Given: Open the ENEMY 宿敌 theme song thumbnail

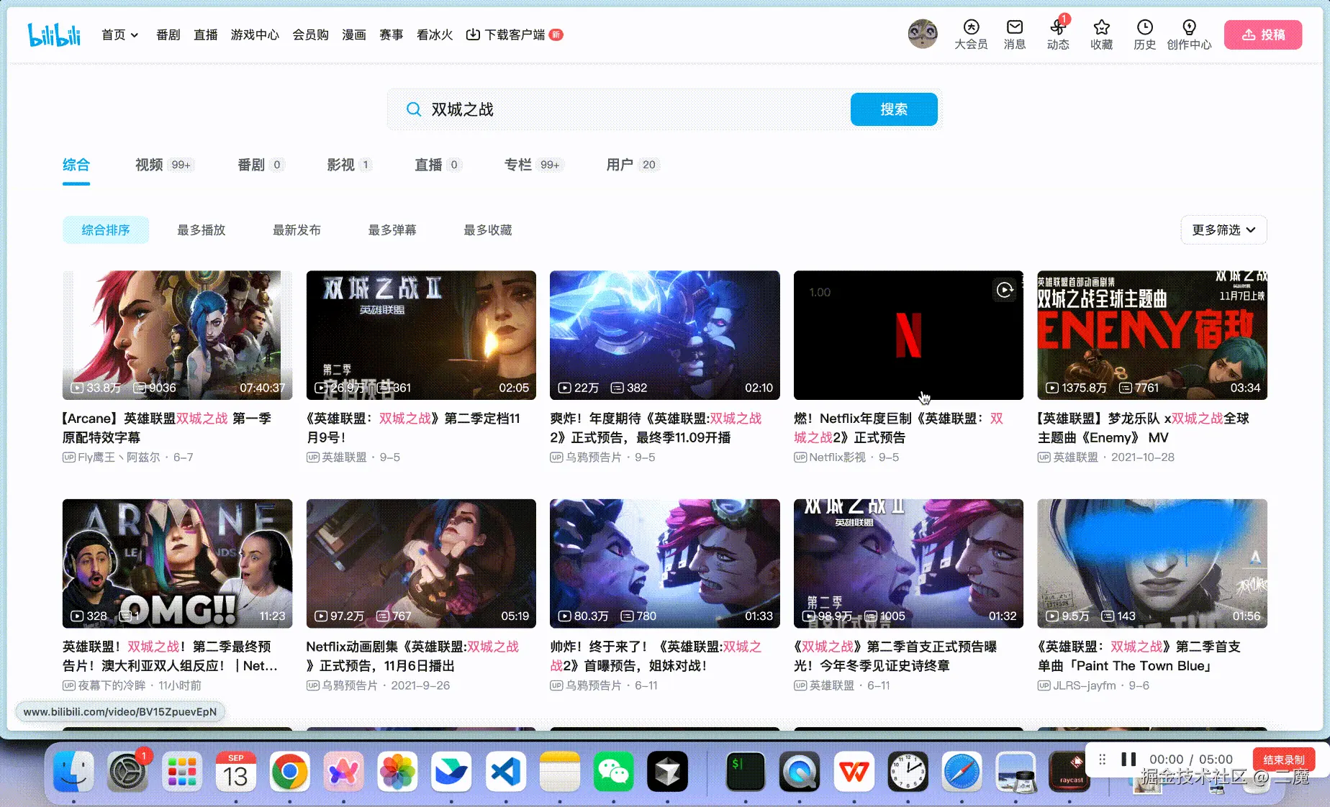Looking at the screenshot, I should (x=1152, y=334).
